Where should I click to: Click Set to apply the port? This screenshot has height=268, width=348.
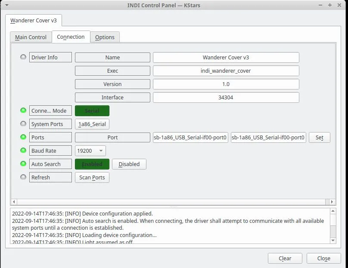coord(320,137)
